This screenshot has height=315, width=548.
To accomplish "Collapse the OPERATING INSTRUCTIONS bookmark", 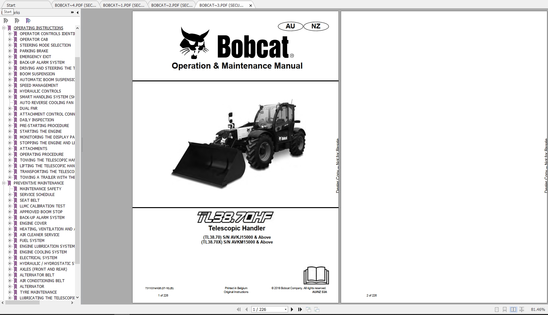I will click(x=4, y=28).
